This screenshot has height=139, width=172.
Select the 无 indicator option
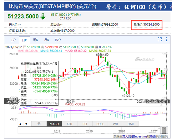click(x=39, y=124)
